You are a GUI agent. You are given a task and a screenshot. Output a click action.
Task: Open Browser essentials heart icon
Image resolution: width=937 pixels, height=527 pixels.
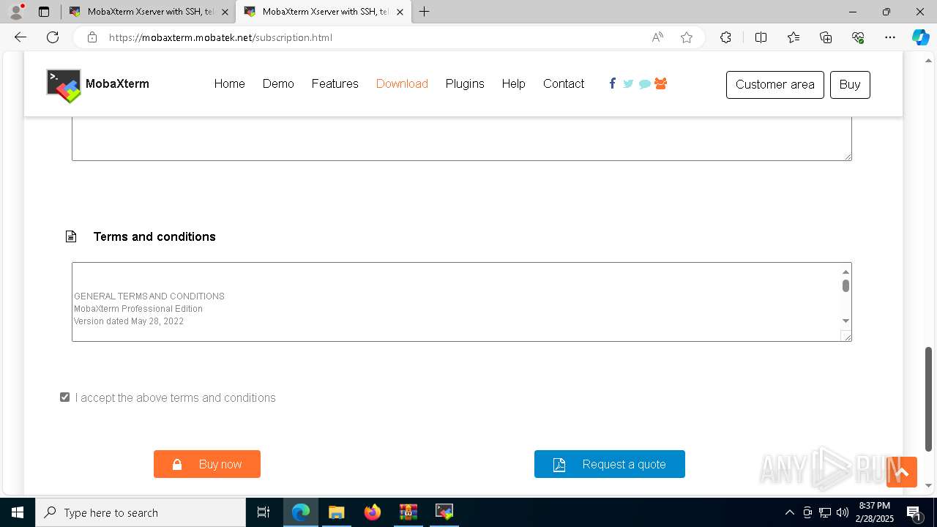[858, 37]
